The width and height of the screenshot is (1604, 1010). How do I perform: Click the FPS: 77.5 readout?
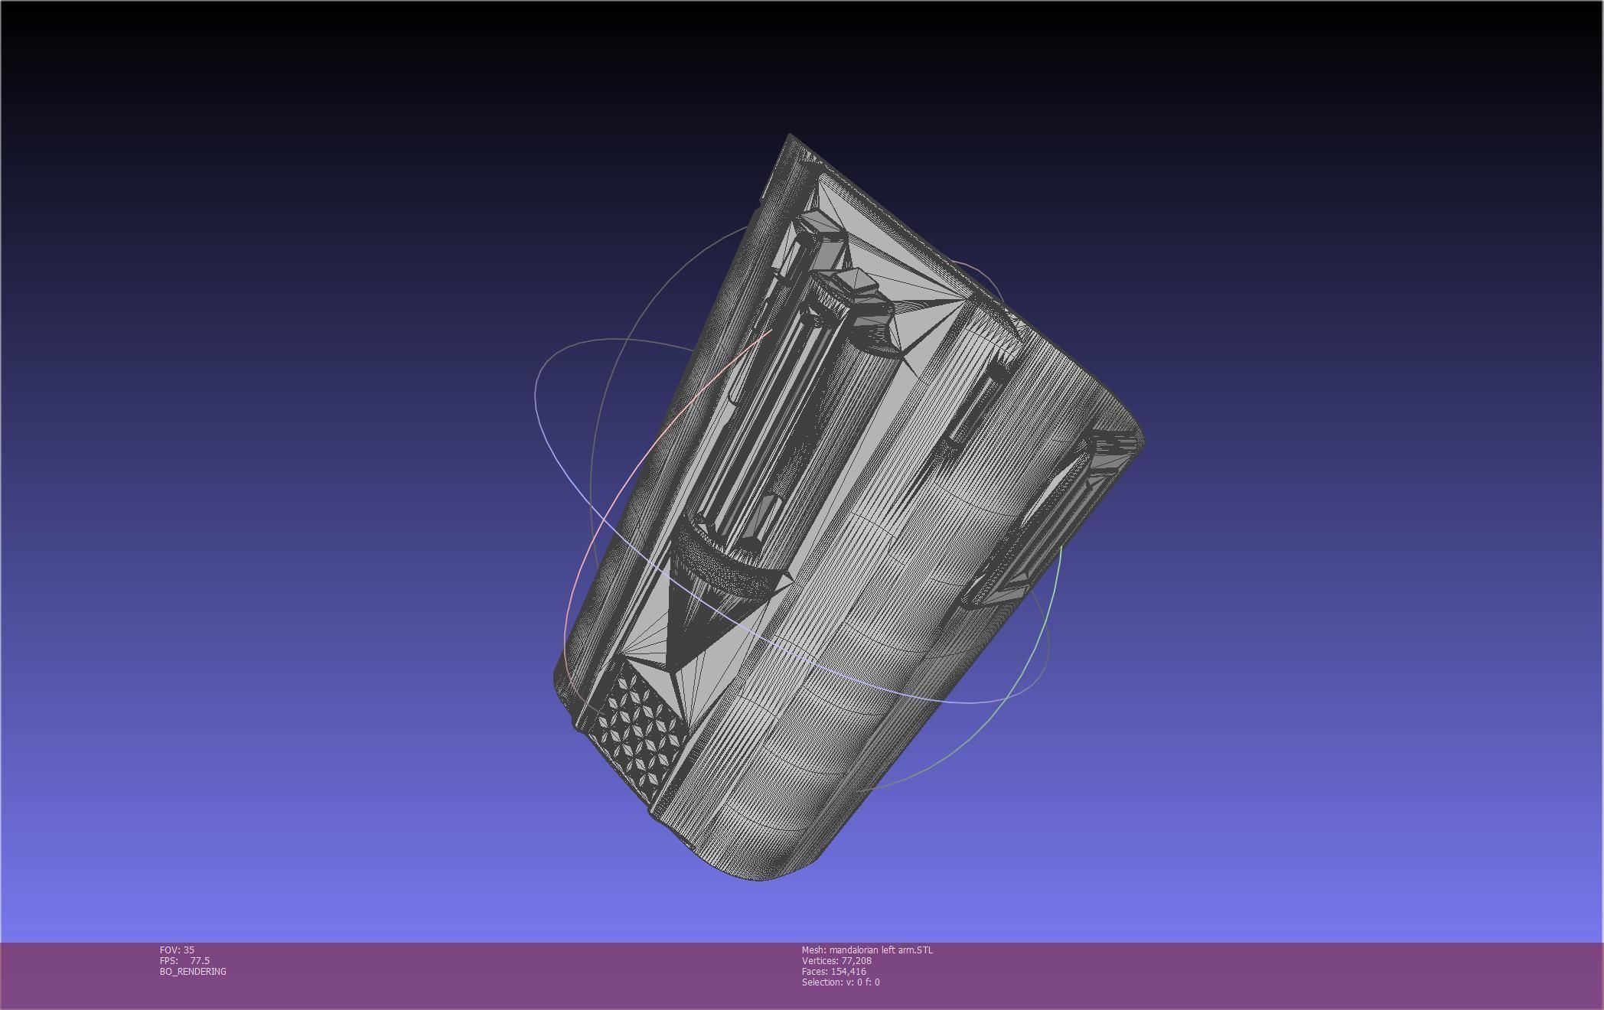[184, 960]
